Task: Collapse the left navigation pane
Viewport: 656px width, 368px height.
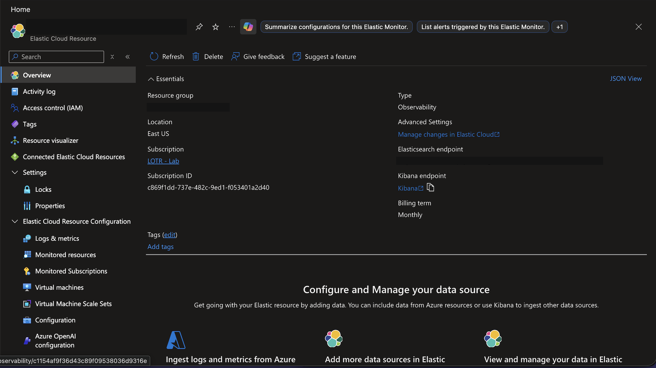Action: coord(128,57)
